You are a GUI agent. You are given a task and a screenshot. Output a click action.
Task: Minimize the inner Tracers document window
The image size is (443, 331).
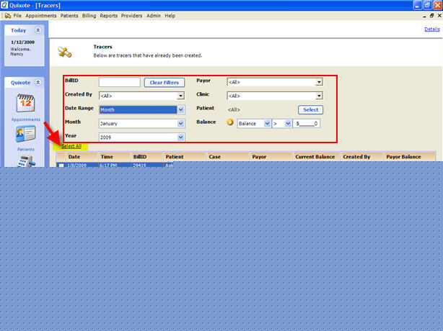(x=424, y=16)
